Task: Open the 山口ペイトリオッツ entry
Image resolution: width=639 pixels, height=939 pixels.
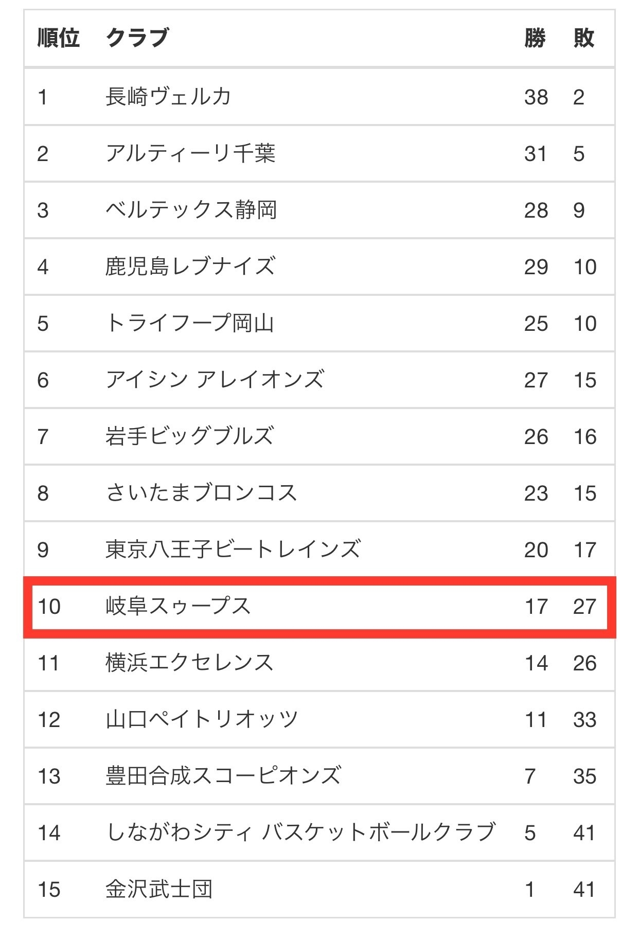Action: point(202,719)
